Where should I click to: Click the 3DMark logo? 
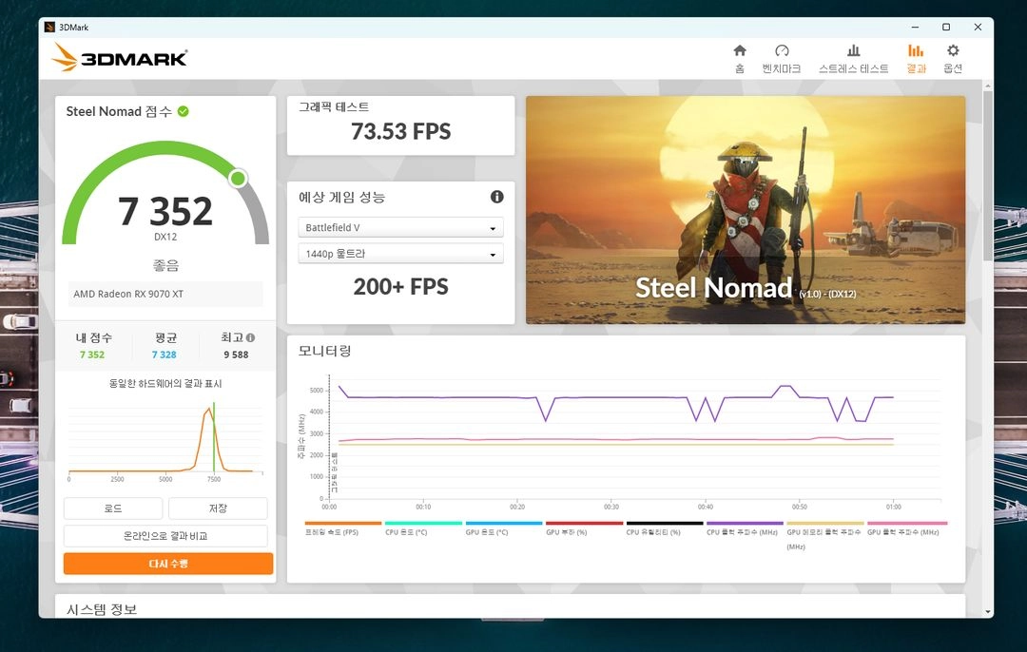120,58
